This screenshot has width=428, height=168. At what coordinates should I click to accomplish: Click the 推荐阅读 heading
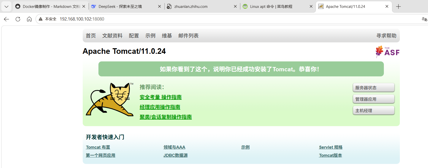coord(152,87)
